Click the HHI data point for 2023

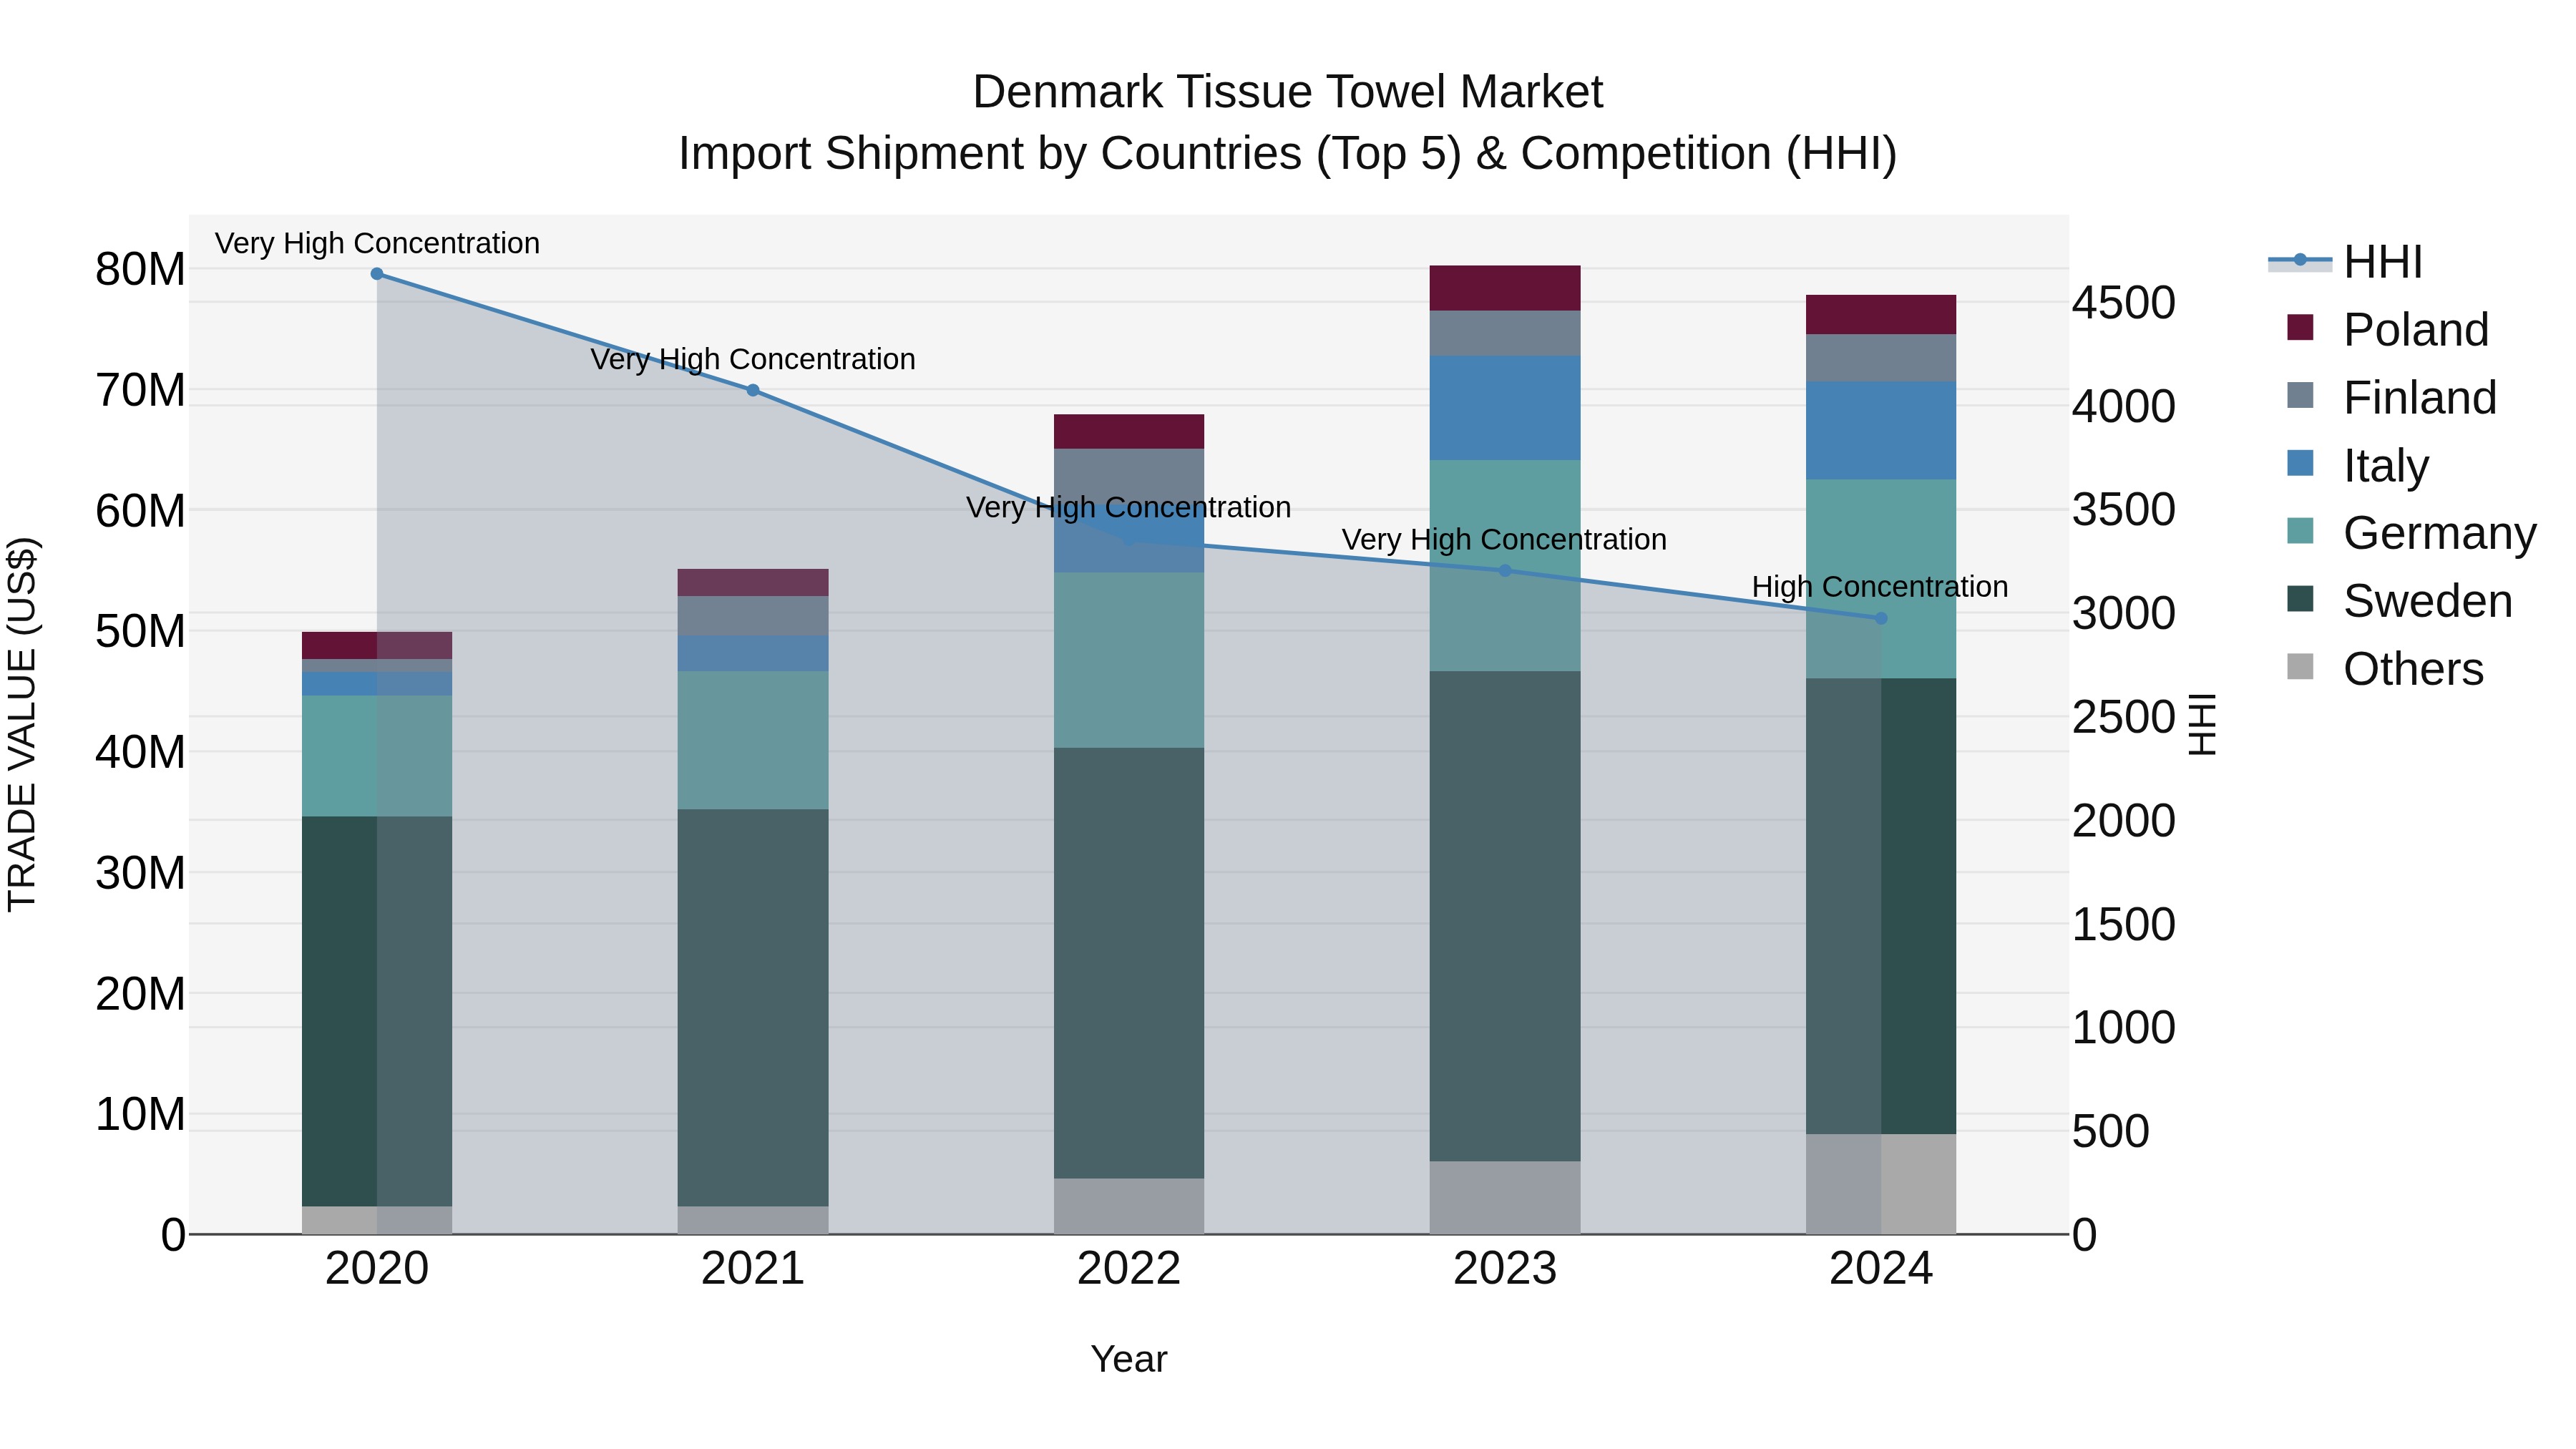[1505, 571]
